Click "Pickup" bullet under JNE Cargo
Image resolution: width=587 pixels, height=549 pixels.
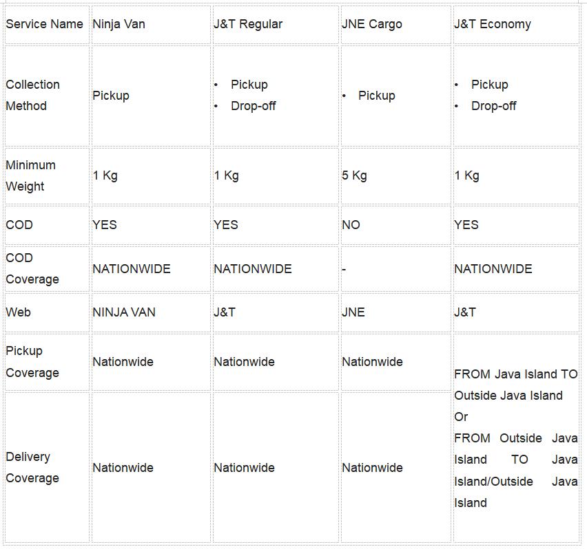pyautogui.click(x=376, y=96)
